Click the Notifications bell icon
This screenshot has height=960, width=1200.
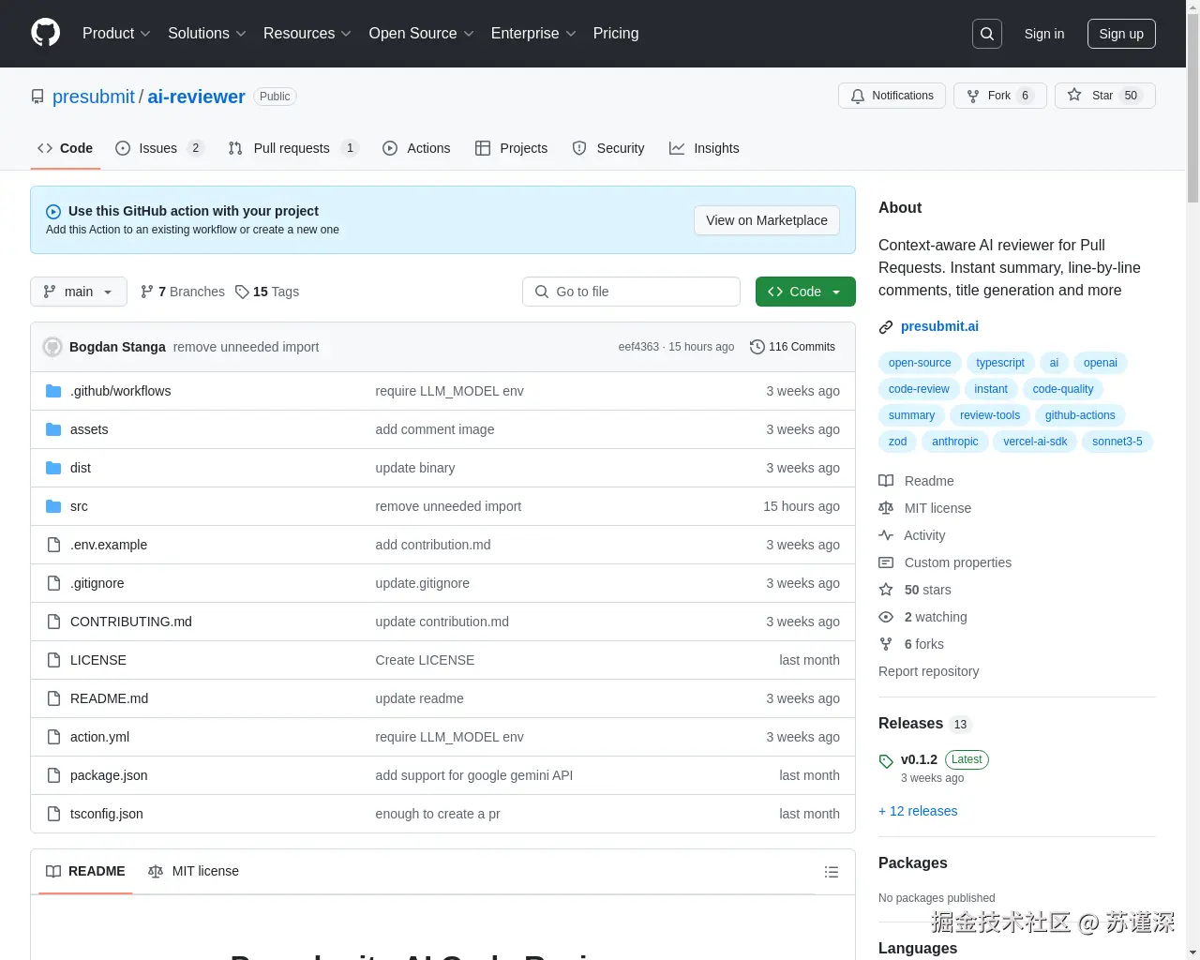pos(857,96)
